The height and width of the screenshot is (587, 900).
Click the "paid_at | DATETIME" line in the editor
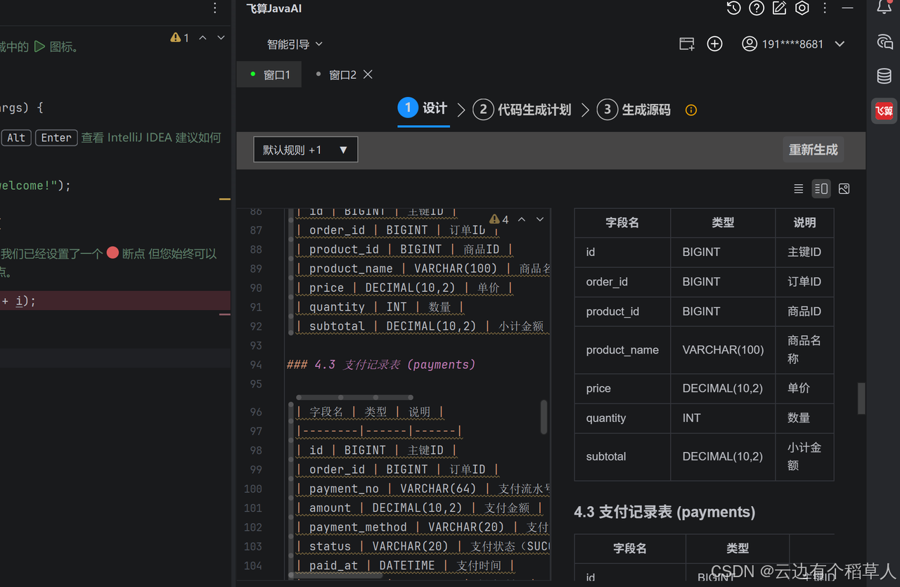(406, 565)
